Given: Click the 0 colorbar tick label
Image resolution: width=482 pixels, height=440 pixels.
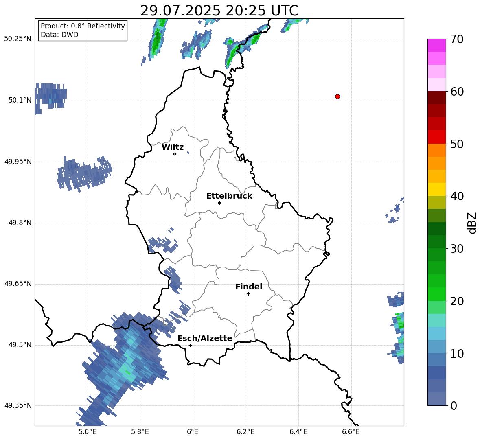Looking at the screenshot, I should [x=454, y=405].
